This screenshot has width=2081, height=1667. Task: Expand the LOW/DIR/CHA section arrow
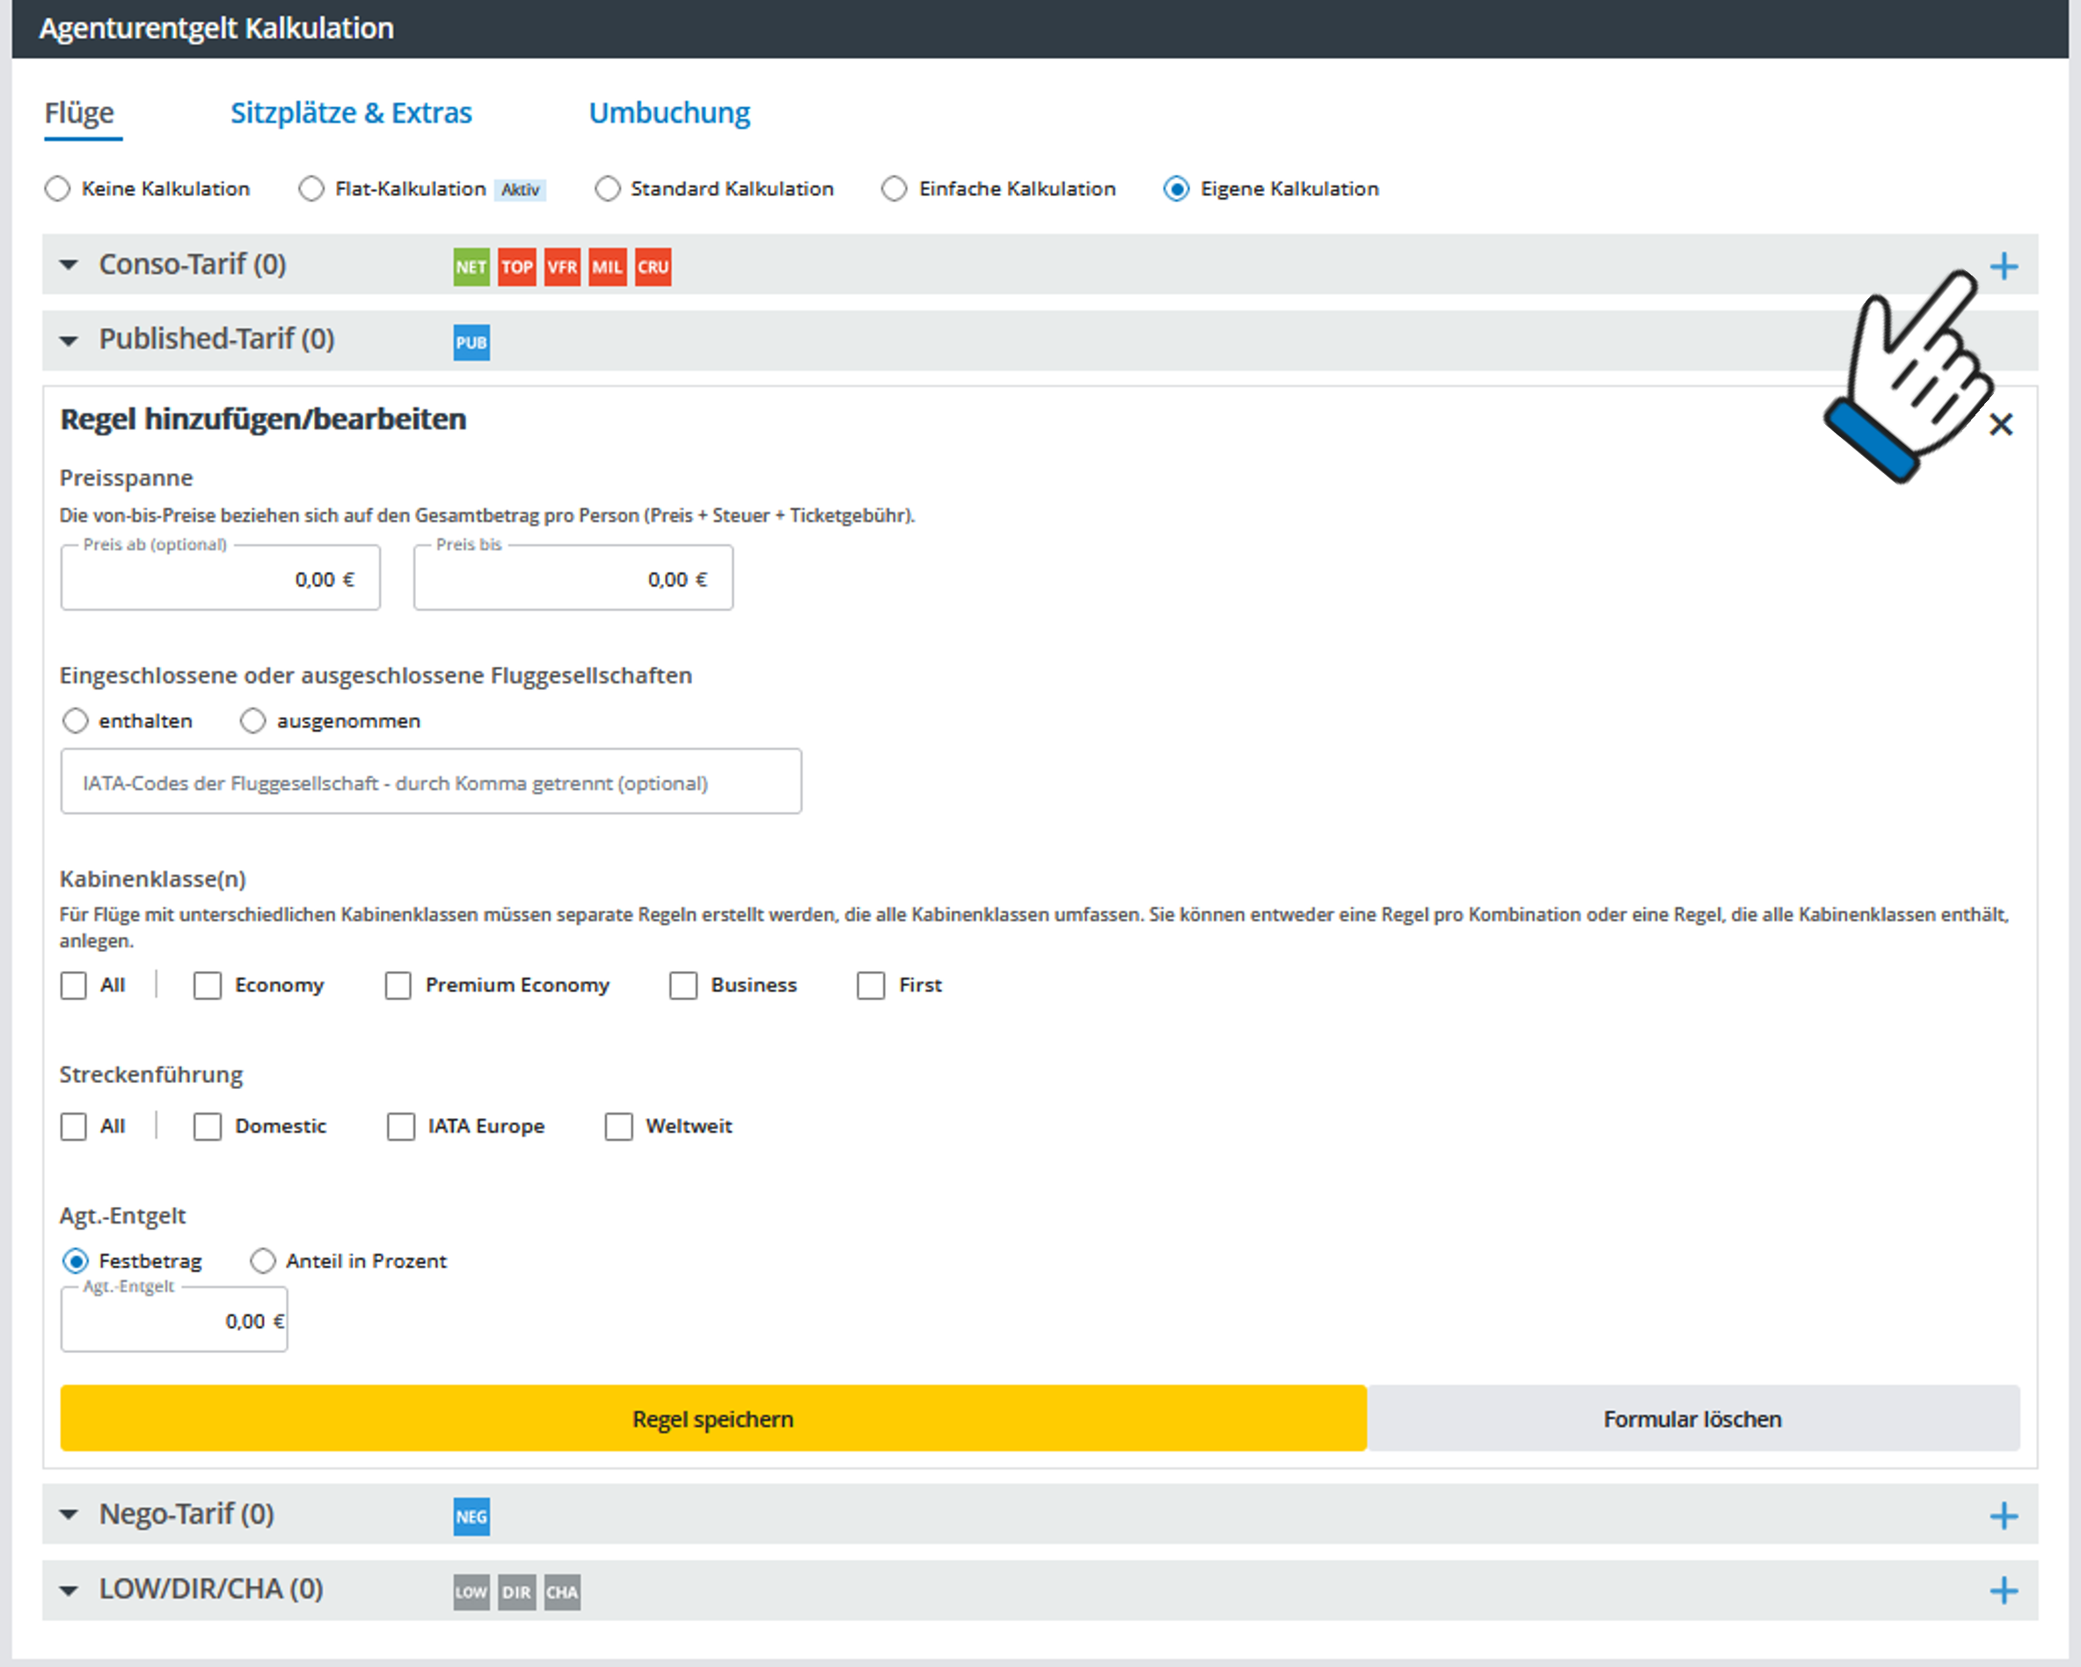tap(69, 1590)
